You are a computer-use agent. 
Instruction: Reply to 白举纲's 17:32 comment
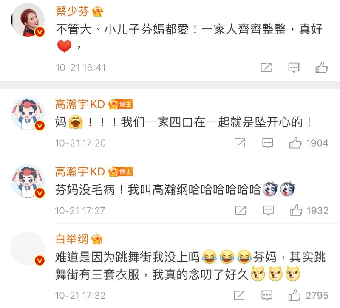tap(267, 295)
